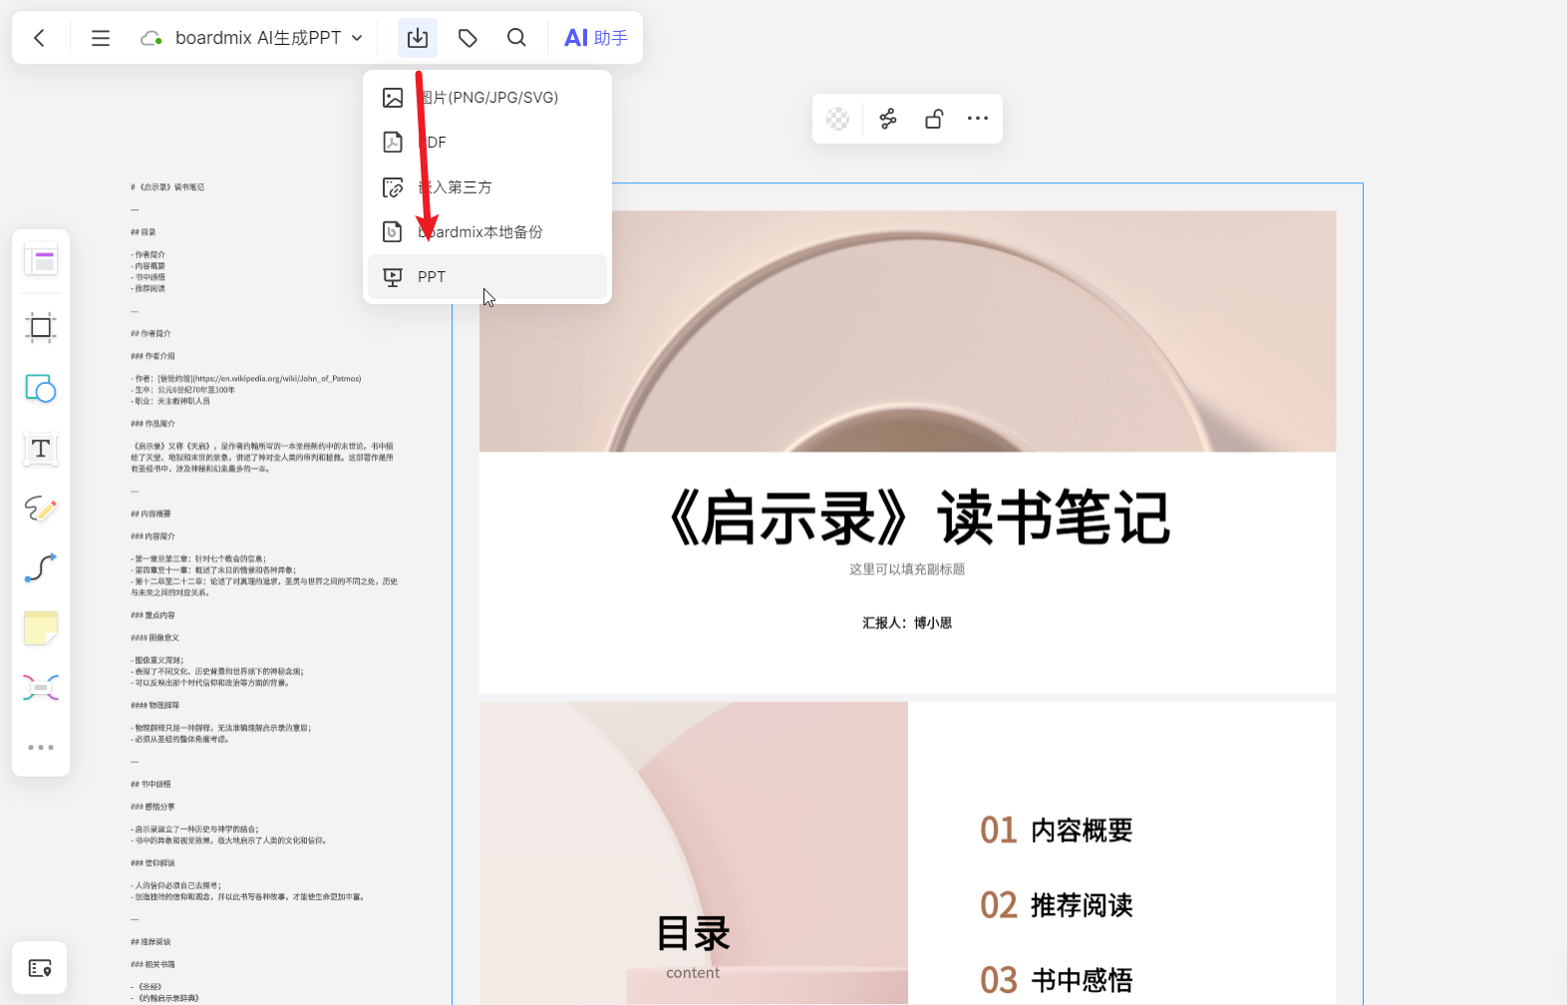The image size is (1567, 1005).
Task: Select the frame tool
Action: (x=41, y=327)
